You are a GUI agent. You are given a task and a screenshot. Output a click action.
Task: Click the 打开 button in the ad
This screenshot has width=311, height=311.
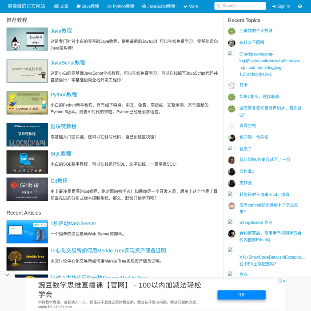[241, 295]
